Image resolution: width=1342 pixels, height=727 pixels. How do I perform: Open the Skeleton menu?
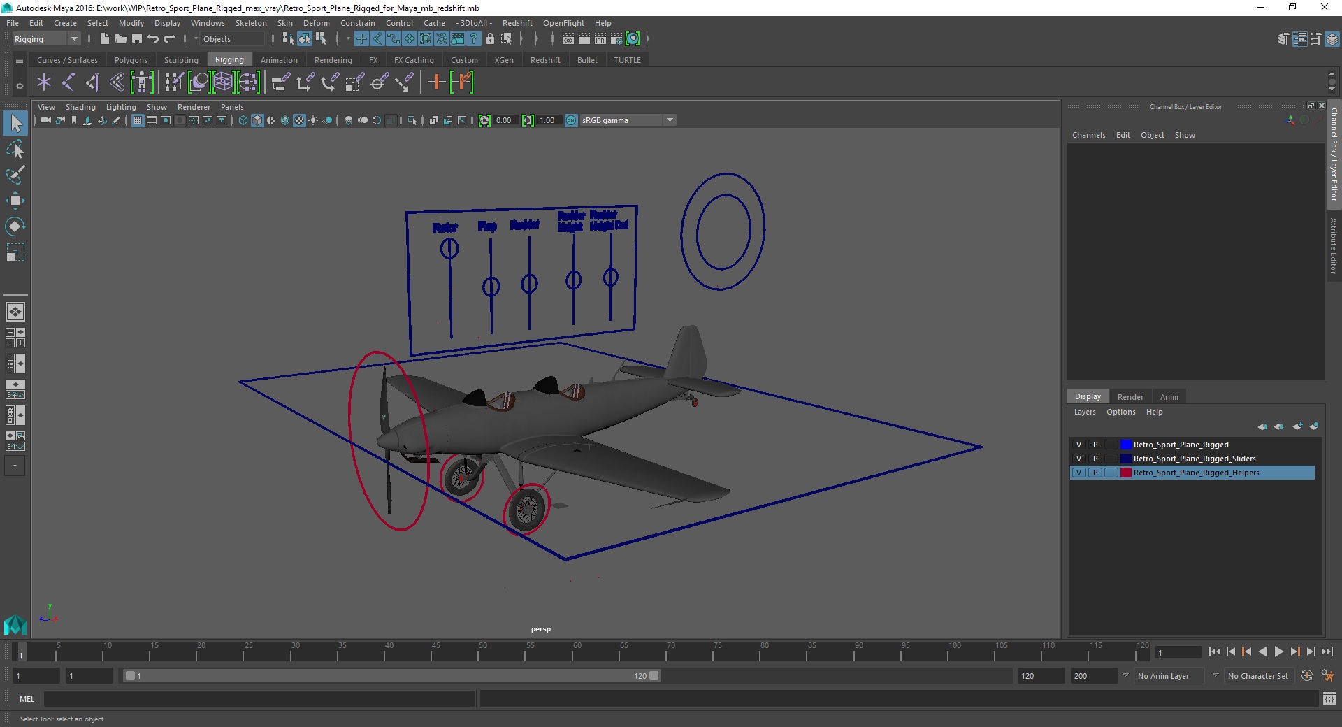pos(251,23)
